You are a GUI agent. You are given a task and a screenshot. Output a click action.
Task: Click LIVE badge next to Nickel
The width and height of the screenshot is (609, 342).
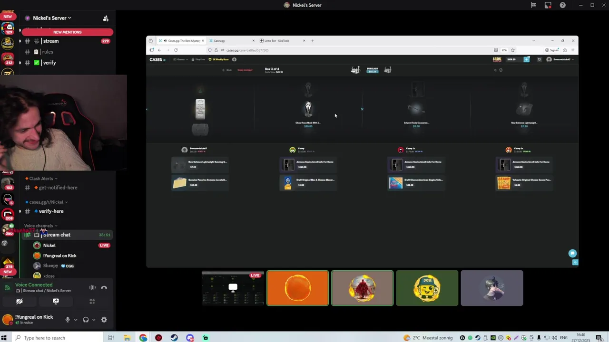[x=104, y=246]
